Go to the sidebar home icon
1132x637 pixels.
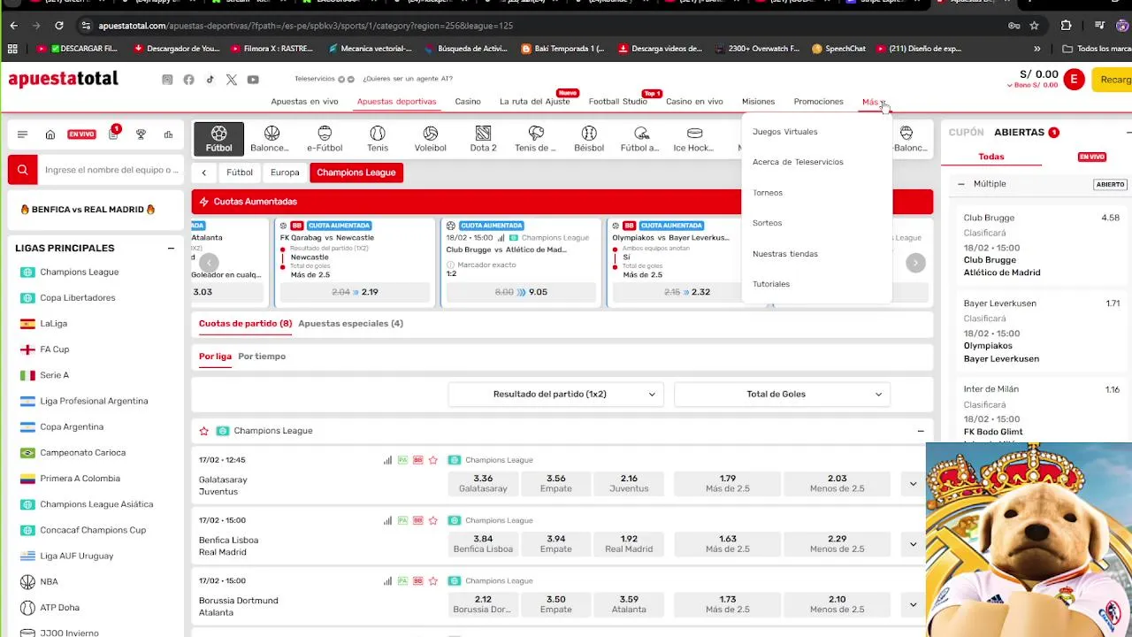point(50,134)
